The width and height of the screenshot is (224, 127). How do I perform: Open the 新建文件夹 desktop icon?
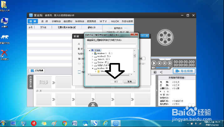pyautogui.click(x=5, y=39)
